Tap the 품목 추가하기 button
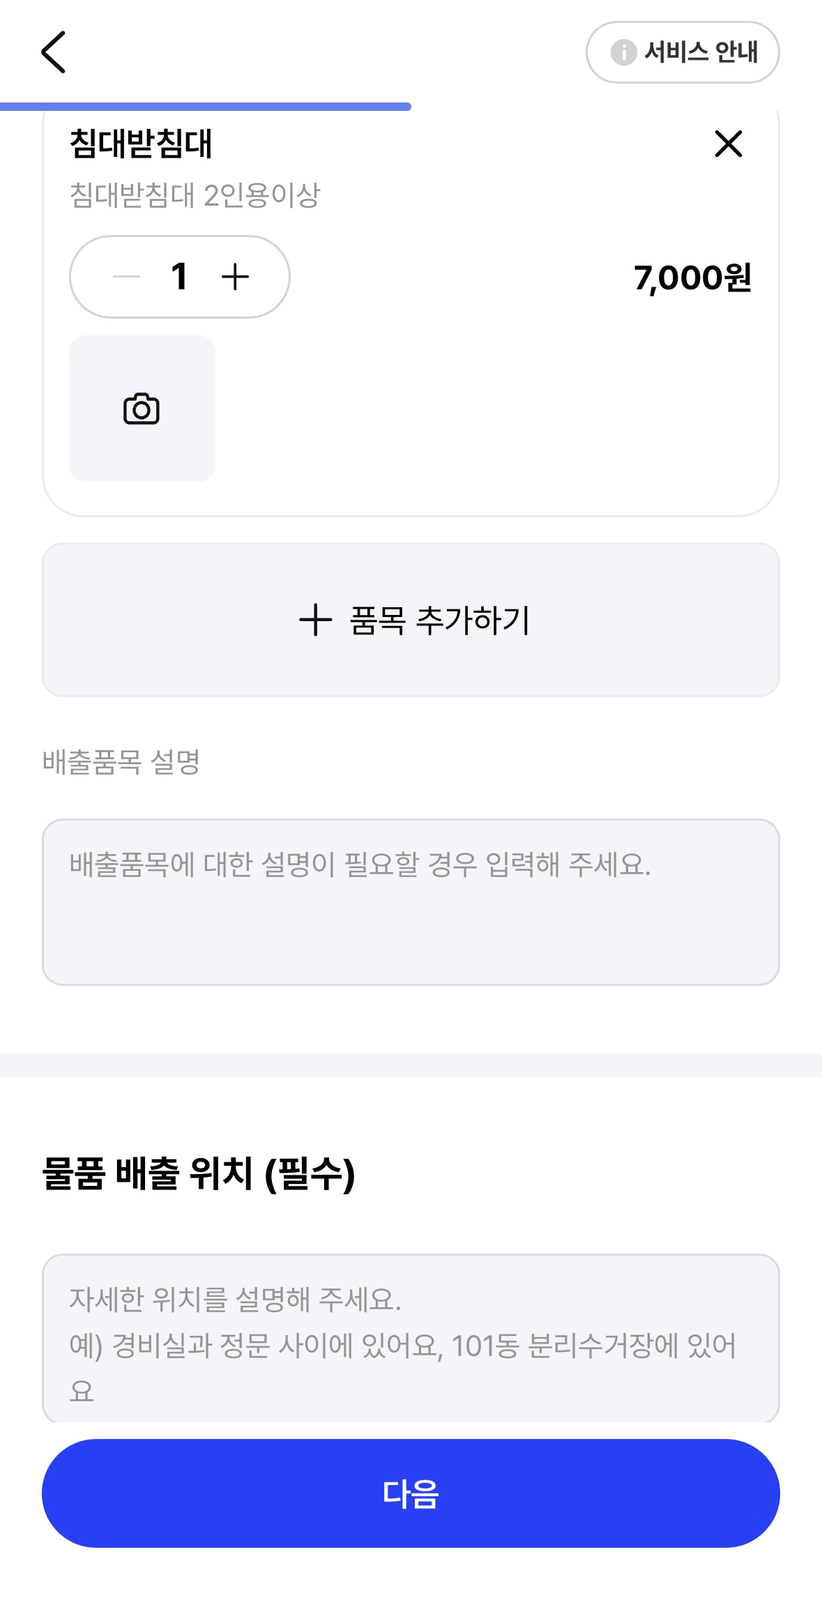Viewport: 822px width, 1598px height. 411,620
